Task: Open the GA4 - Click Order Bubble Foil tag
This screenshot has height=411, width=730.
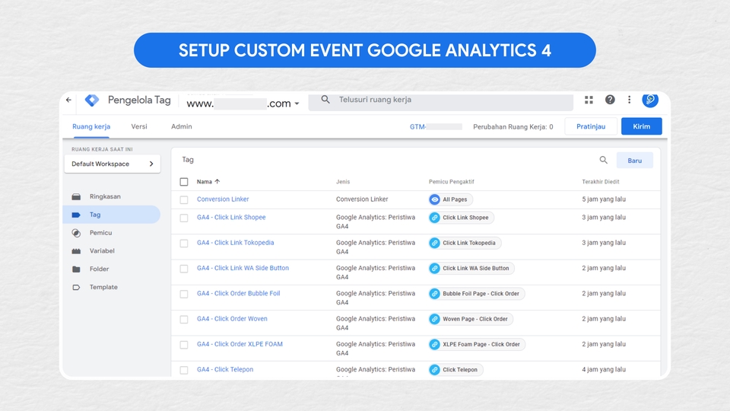Action: point(238,294)
